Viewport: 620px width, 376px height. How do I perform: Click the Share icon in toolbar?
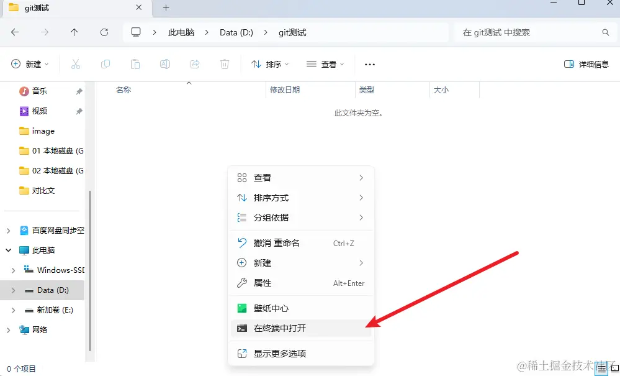click(194, 64)
